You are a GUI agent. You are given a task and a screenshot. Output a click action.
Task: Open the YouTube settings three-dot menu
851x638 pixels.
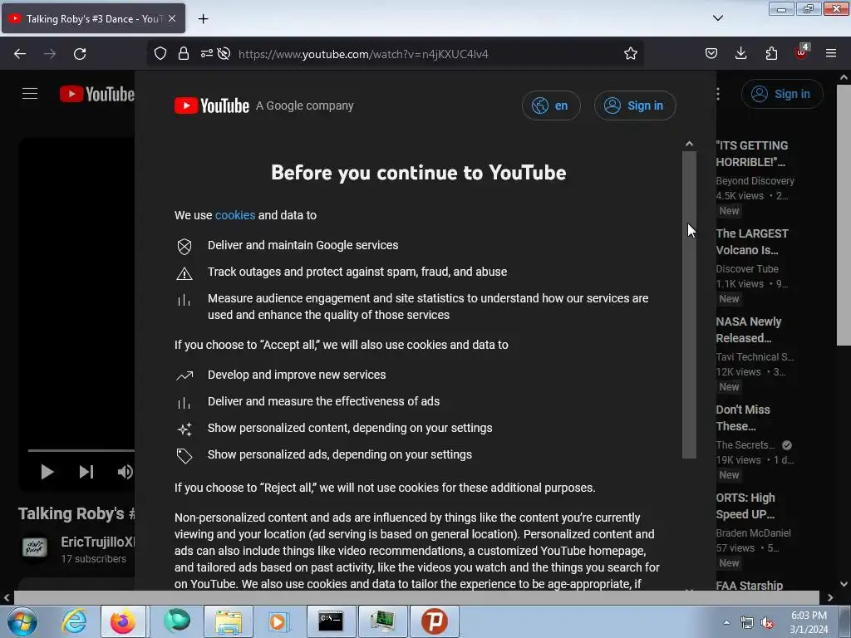point(718,94)
